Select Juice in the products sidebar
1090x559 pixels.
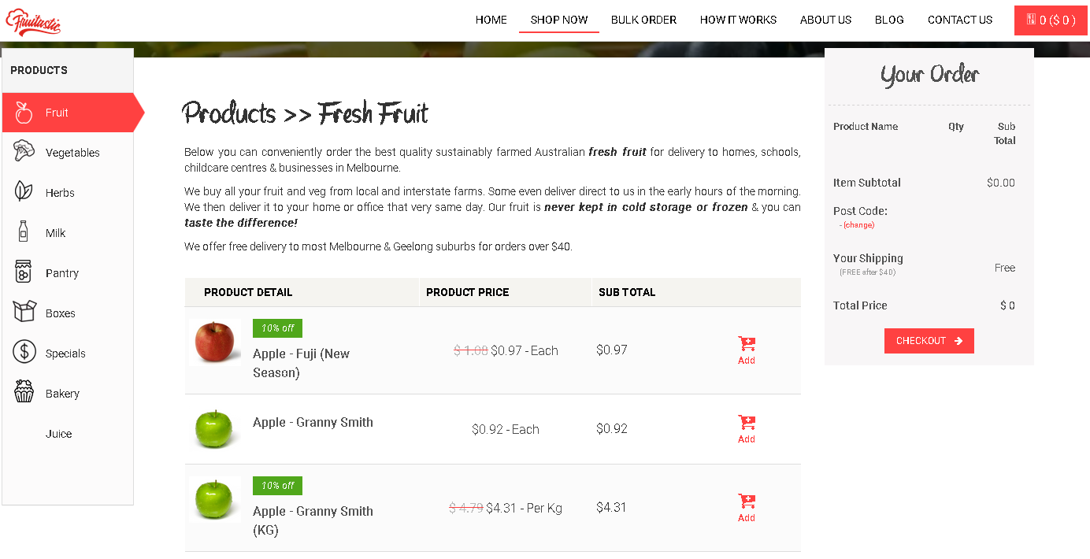pos(59,434)
